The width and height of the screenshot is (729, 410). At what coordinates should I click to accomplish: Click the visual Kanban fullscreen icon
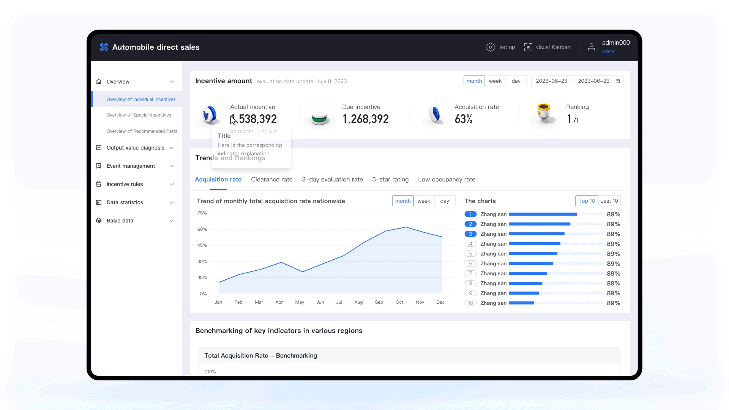coord(528,47)
